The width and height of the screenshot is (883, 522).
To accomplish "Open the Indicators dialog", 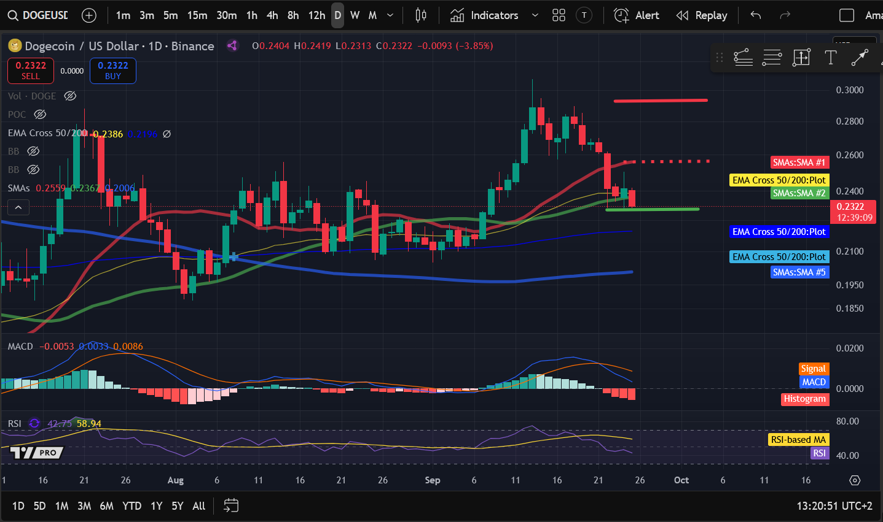I will tap(484, 15).
